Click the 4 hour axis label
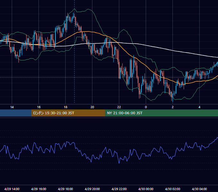Screen dimensions: 218x192 point(199,107)
